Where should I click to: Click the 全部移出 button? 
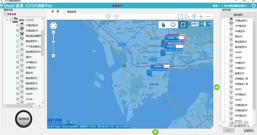point(249,131)
